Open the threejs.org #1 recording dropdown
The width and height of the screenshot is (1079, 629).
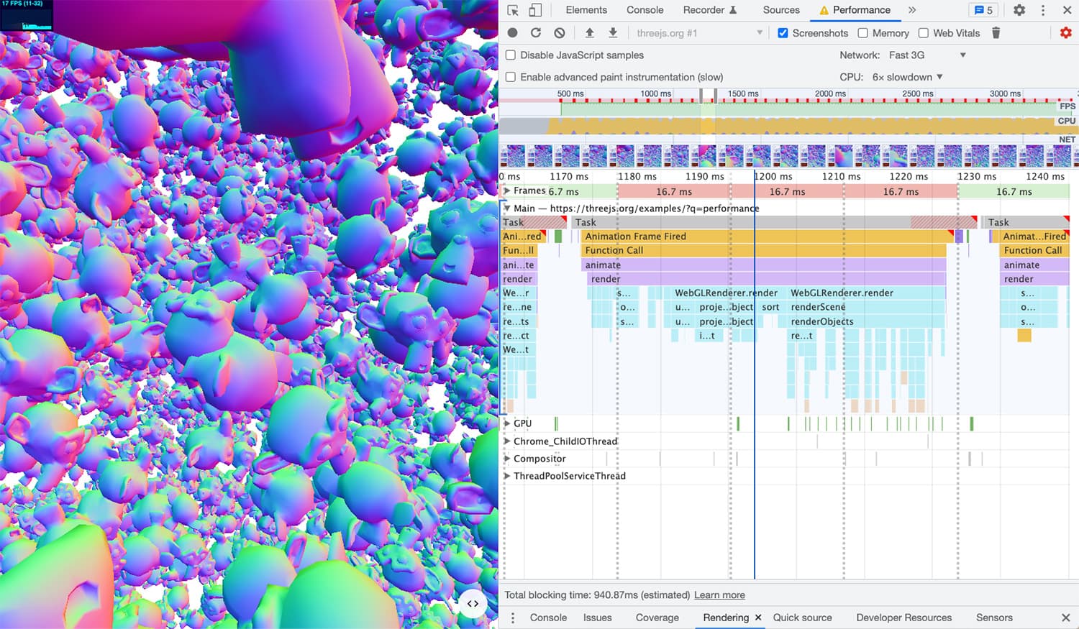pyautogui.click(x=699, y=33)
